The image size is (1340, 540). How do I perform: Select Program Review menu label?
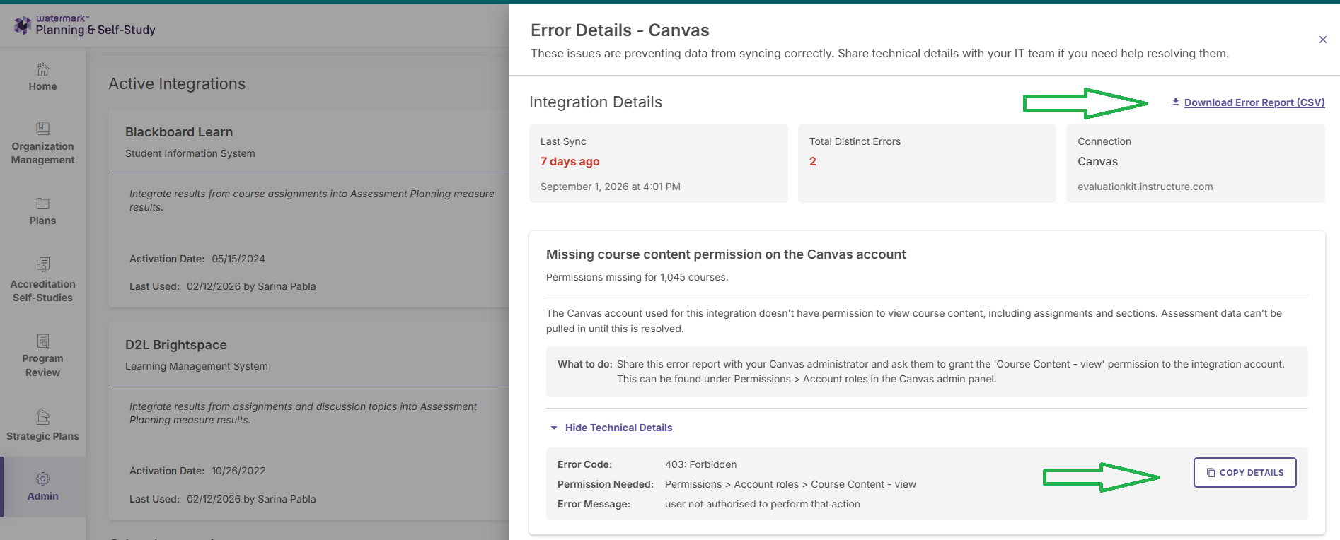pos(43,365)
